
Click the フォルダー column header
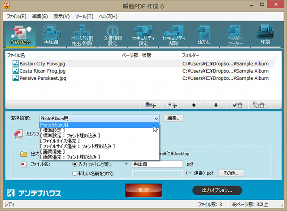point(227,56)
